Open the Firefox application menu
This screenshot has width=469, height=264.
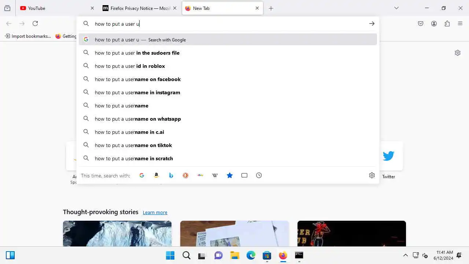tap(460, 23)
